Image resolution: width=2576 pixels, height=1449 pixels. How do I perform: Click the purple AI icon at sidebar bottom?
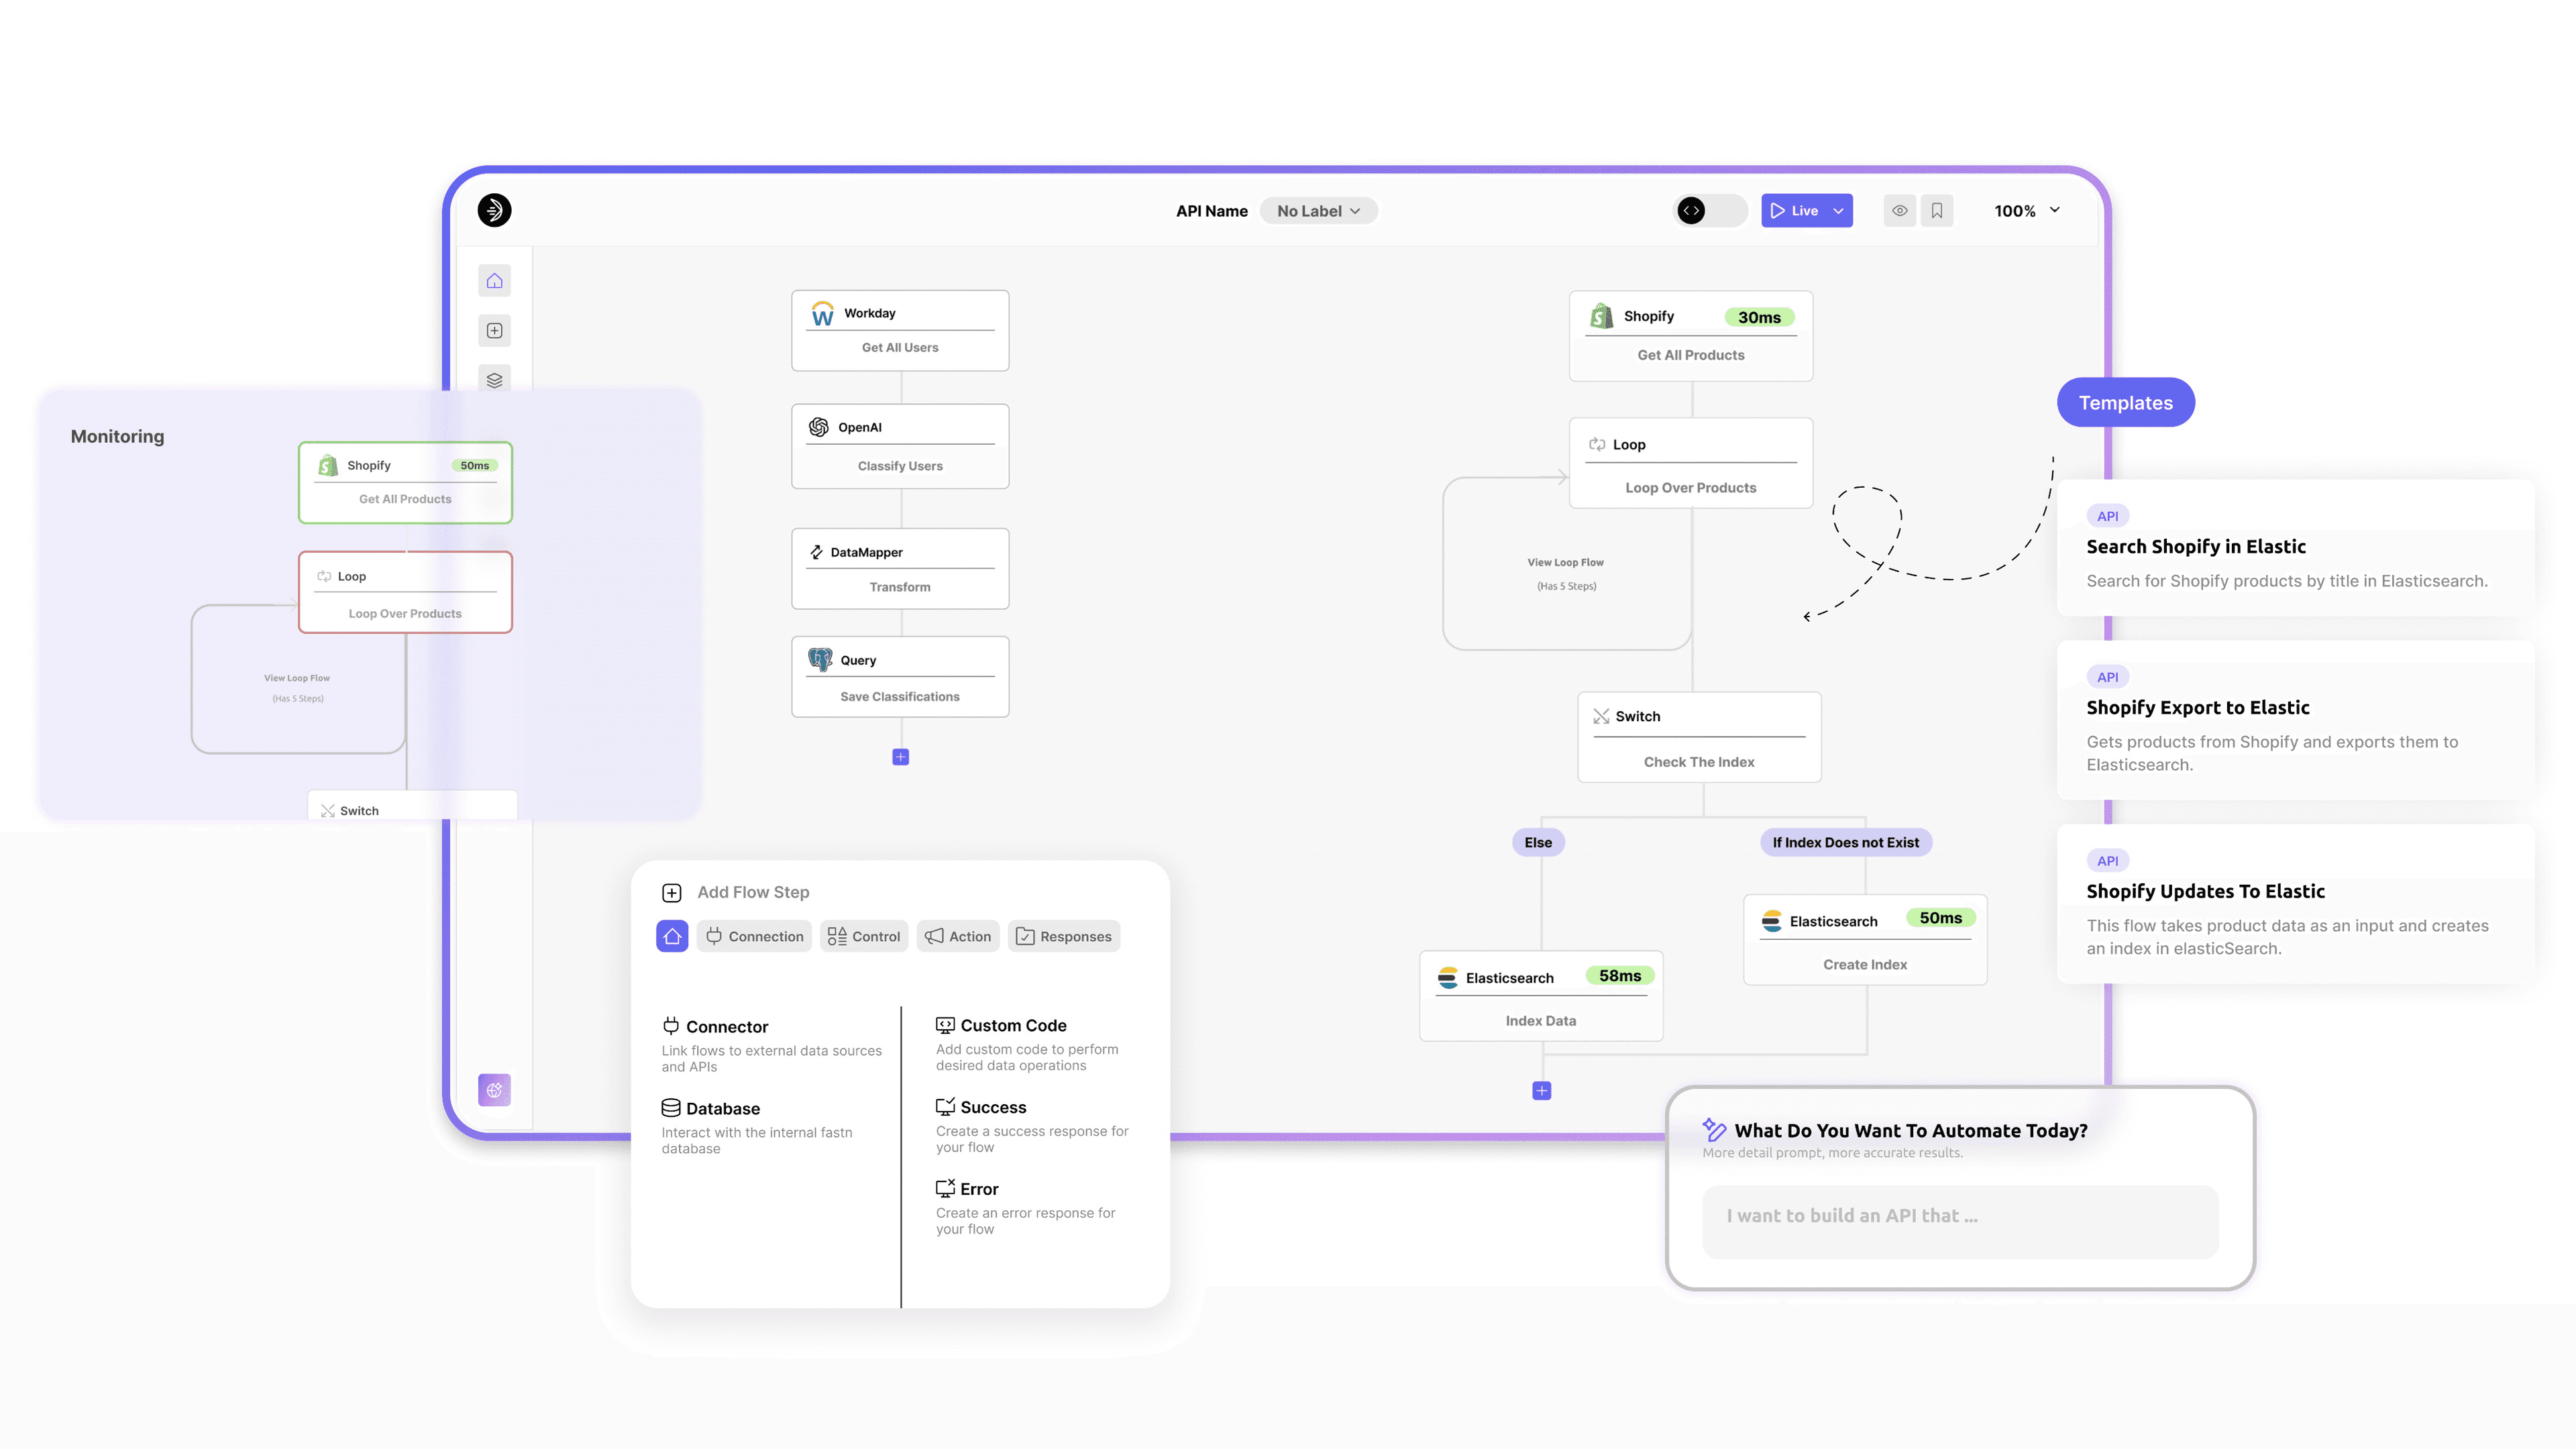coord(494,1089)
